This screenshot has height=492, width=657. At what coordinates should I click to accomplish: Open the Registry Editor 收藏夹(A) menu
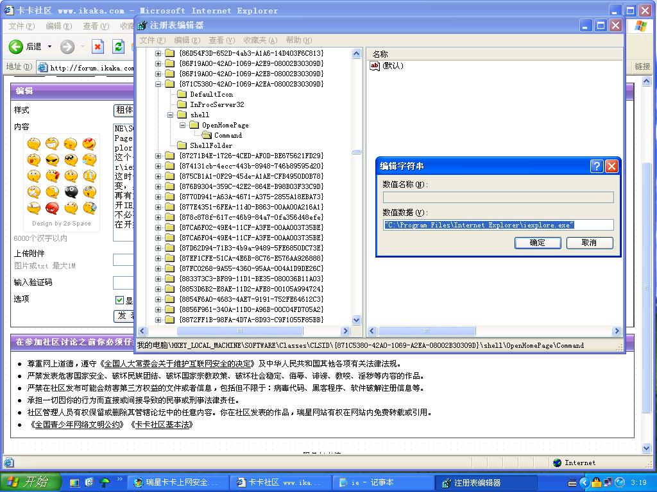260,40
